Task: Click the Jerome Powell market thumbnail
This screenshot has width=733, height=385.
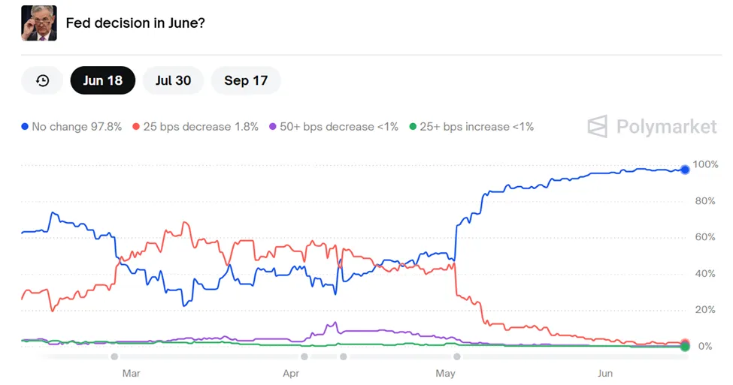Action: pyautogui.click(x=39, y=23)
